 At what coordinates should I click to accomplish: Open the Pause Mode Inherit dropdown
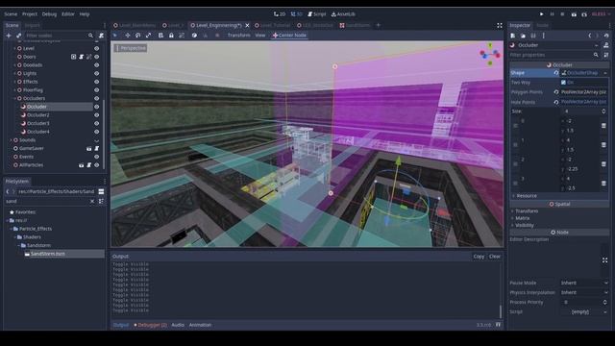(584, 283)
